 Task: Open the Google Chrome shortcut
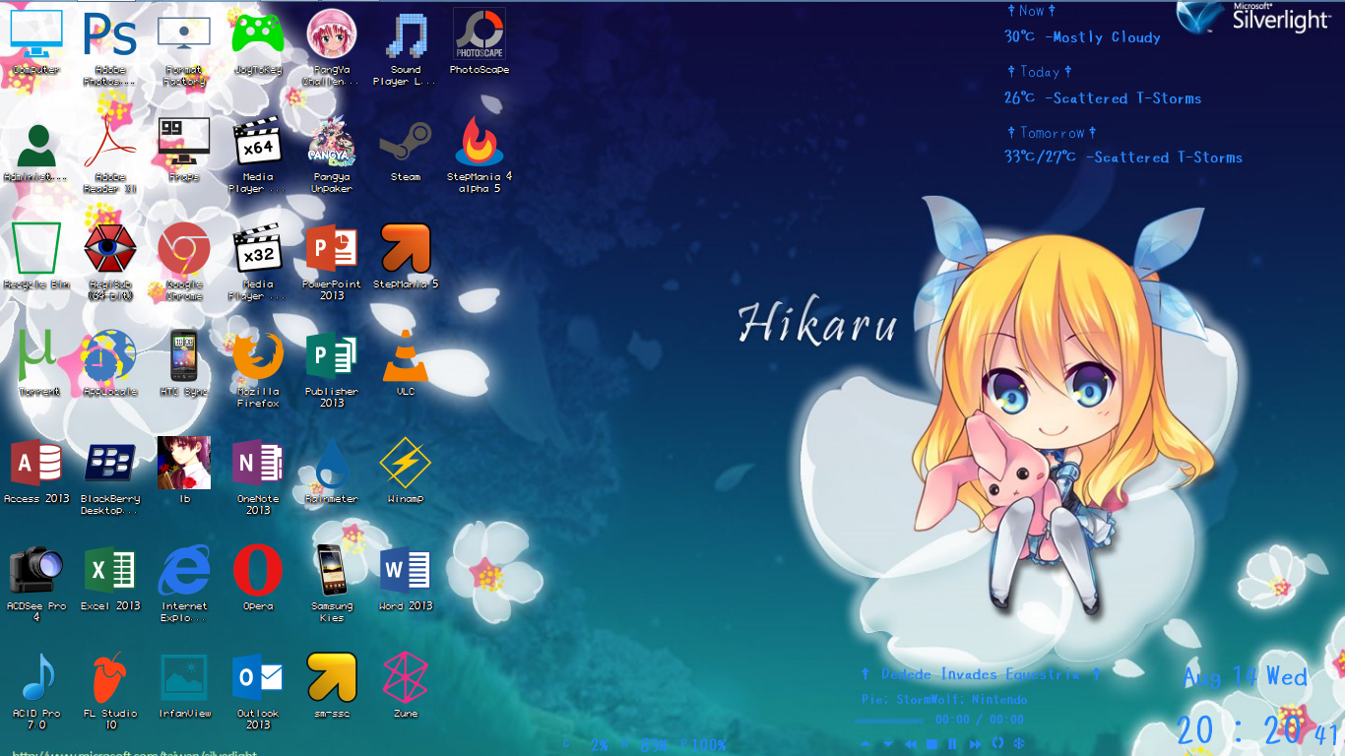[x=184, y=261]
